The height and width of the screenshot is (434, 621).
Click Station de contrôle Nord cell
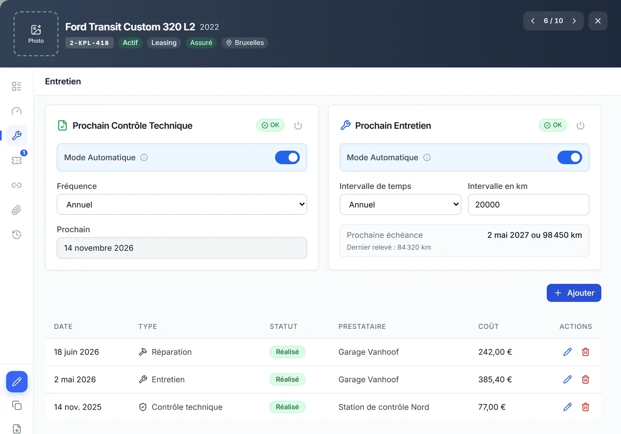383,407
